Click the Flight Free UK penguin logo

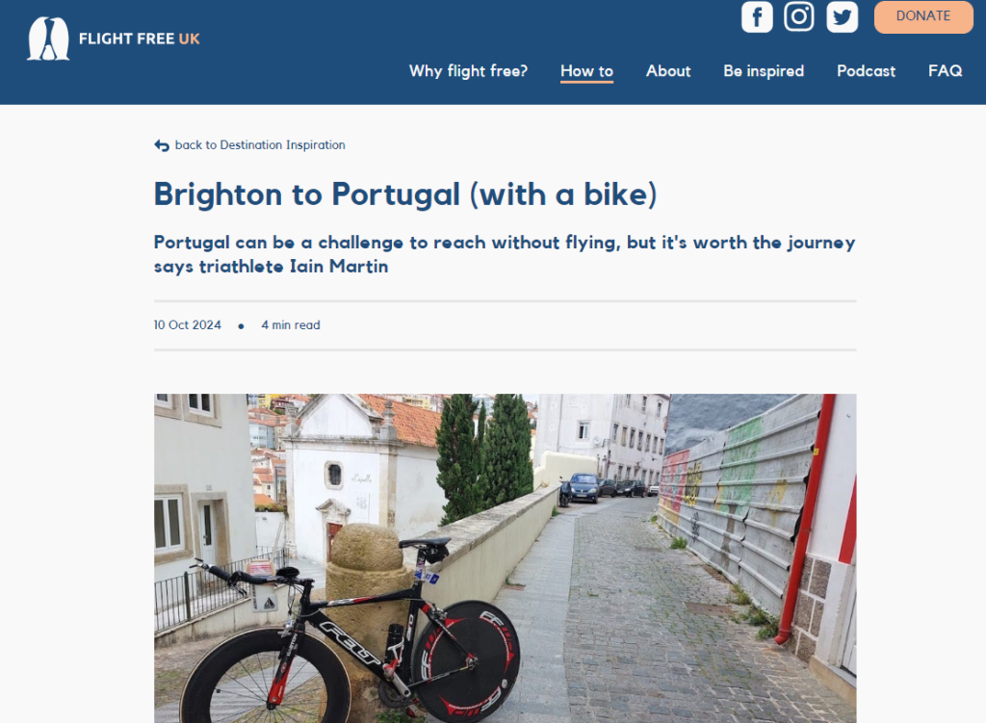click(48, 39)
